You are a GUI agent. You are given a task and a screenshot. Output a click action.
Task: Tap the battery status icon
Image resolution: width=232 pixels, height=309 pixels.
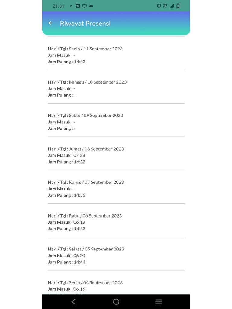178,6
